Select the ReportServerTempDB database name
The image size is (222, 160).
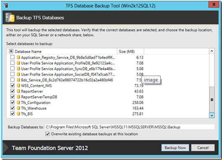coord(39,97)
